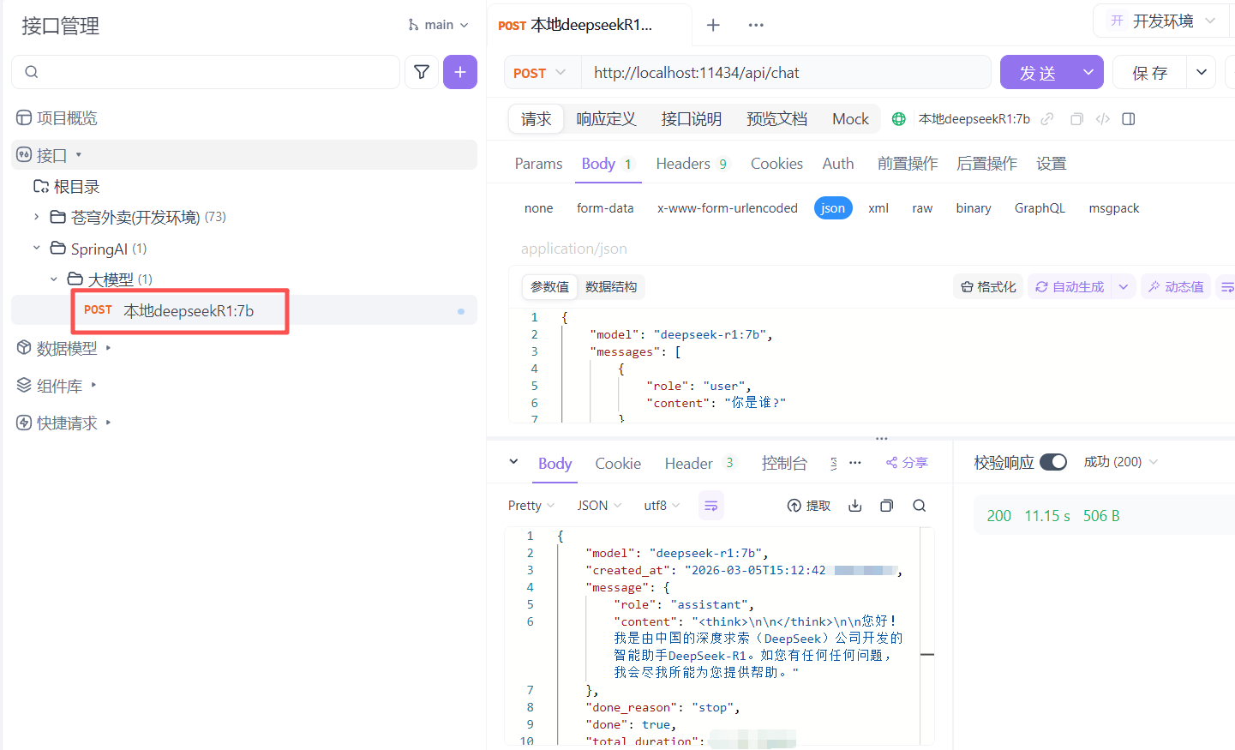Open the generate code icon

[x=1103, y=119]
